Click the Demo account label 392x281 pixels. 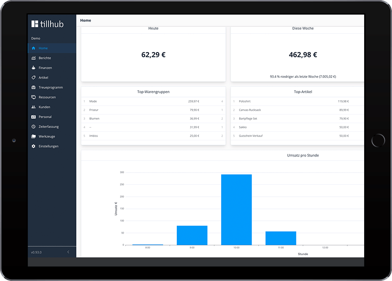(x=36, y=38)
